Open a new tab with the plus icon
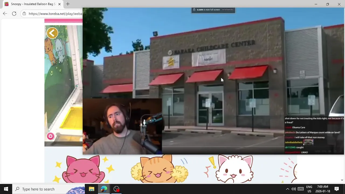 68,4
